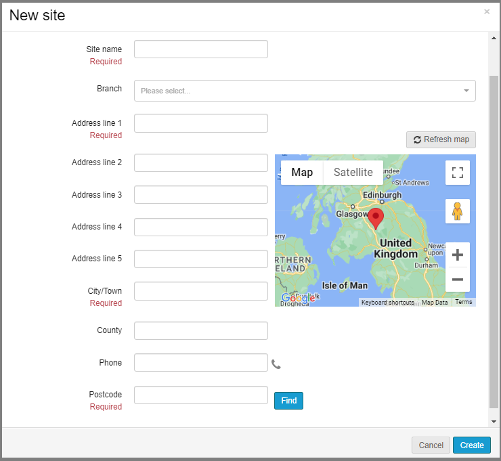Open the map fullscreen view
The height and width of the screenshot is (461, 501).
[458, 173]
